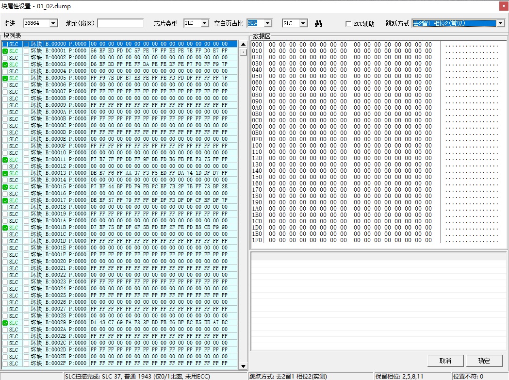Select the B:0002A row in the block list

click(x=119, y=330)
